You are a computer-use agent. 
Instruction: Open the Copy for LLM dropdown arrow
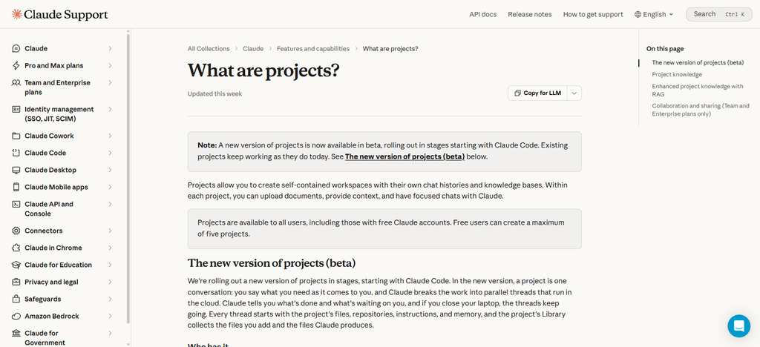574,93
